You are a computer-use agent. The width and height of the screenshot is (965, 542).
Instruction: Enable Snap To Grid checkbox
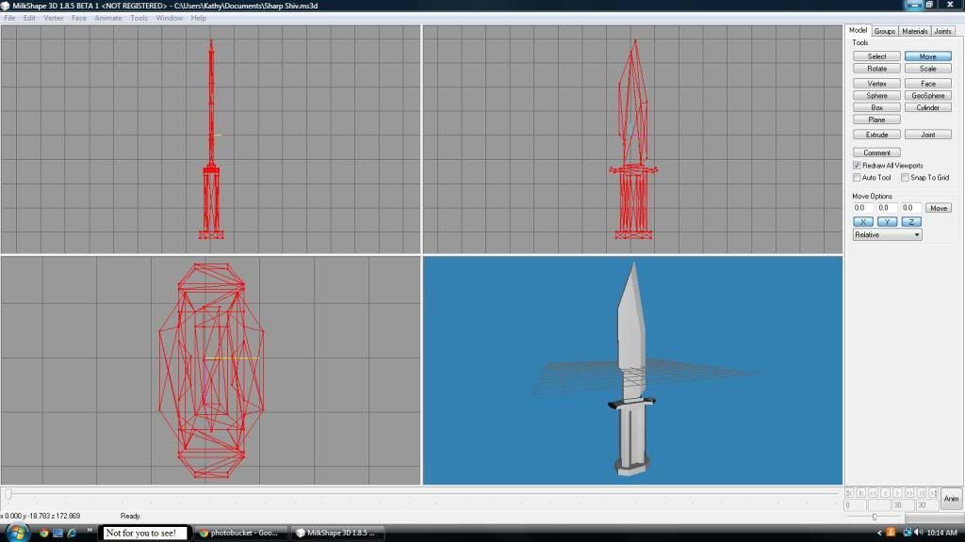905,178
